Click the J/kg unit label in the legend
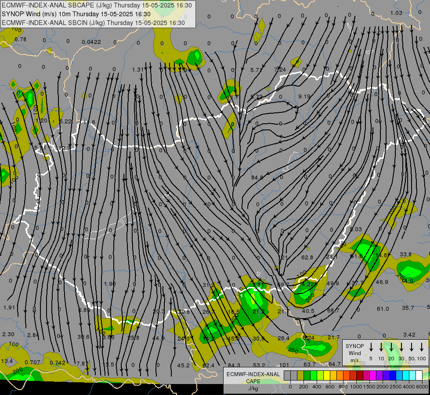 click(253, 388)
